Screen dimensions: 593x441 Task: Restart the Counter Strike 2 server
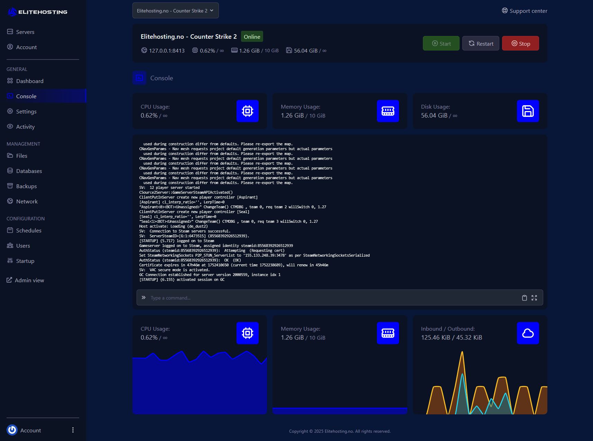point(480,43)
